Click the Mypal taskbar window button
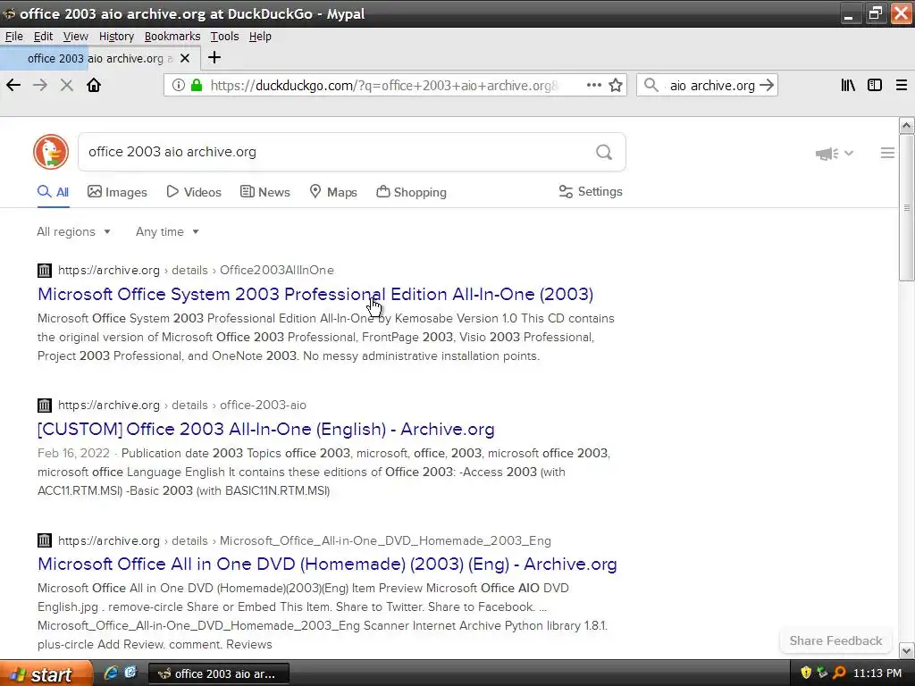 (x=220, y=673)
